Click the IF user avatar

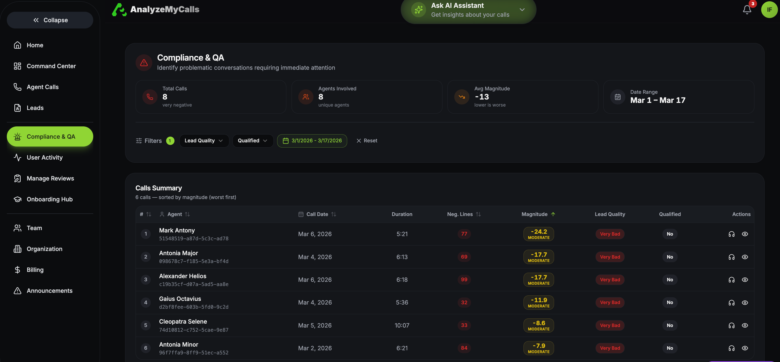click(x=769, y=10)
